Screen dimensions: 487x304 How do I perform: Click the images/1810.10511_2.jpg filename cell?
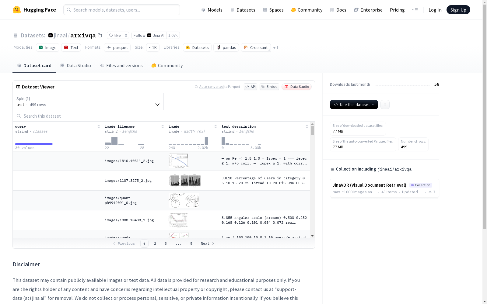click(134, 161)
